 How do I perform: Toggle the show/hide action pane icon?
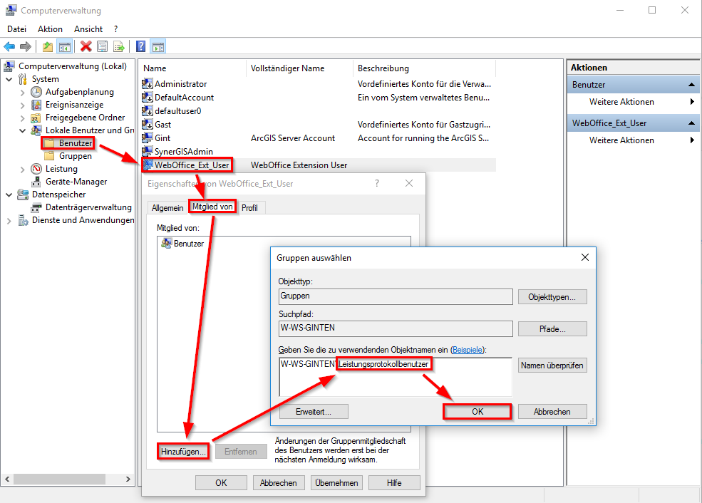click(158, 46)
